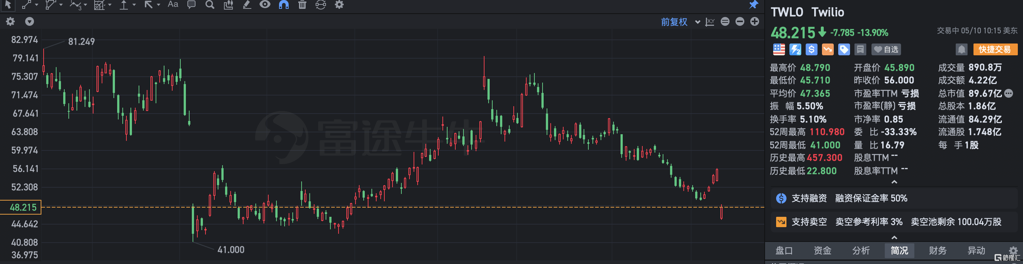
Task: Click the 48.215 current price axis label
Action: coord(21,207)
